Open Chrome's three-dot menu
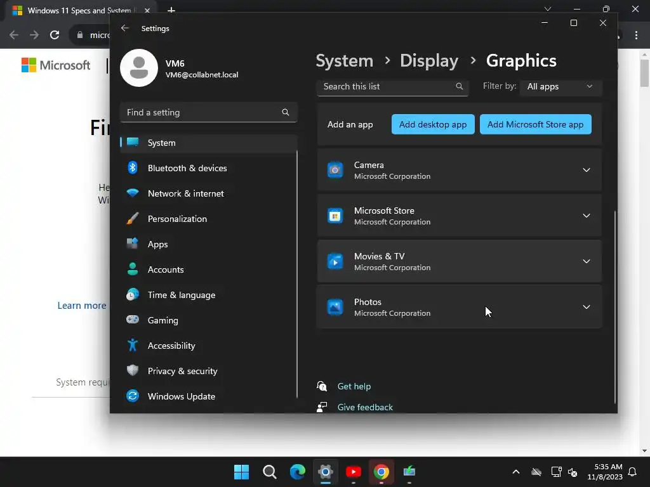This screenshot has height=487, width=650. click(x=636, y=36)
